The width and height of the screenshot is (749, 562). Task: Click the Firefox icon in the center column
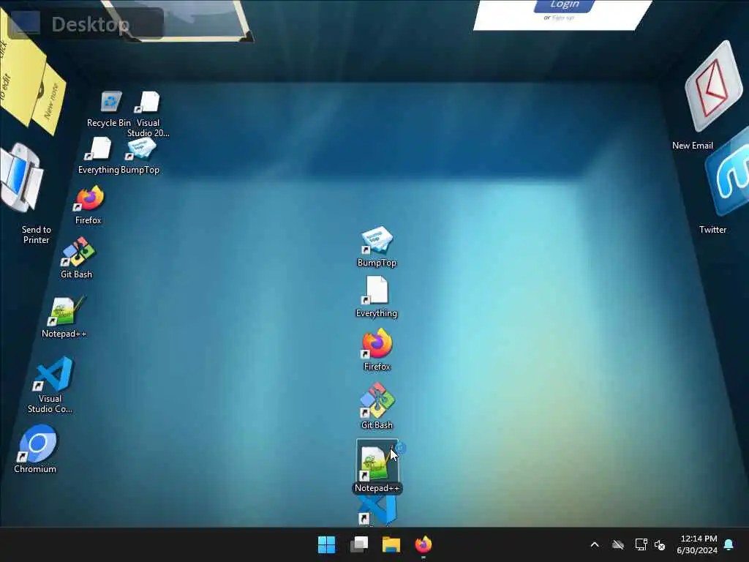pyautogui.click(x=377, y=344)
